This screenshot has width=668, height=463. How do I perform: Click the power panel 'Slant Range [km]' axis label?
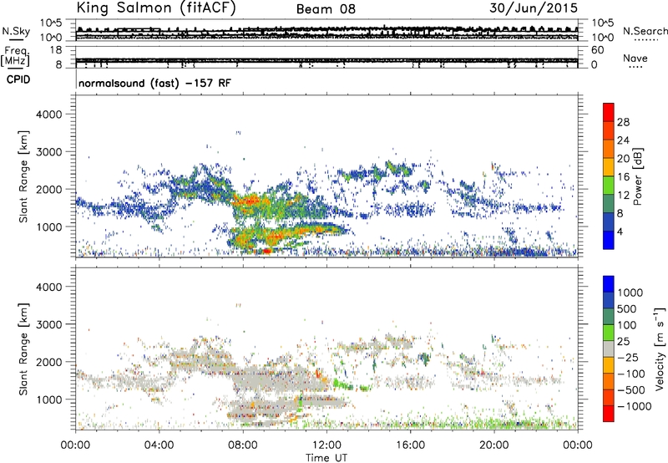coord(23,176)
